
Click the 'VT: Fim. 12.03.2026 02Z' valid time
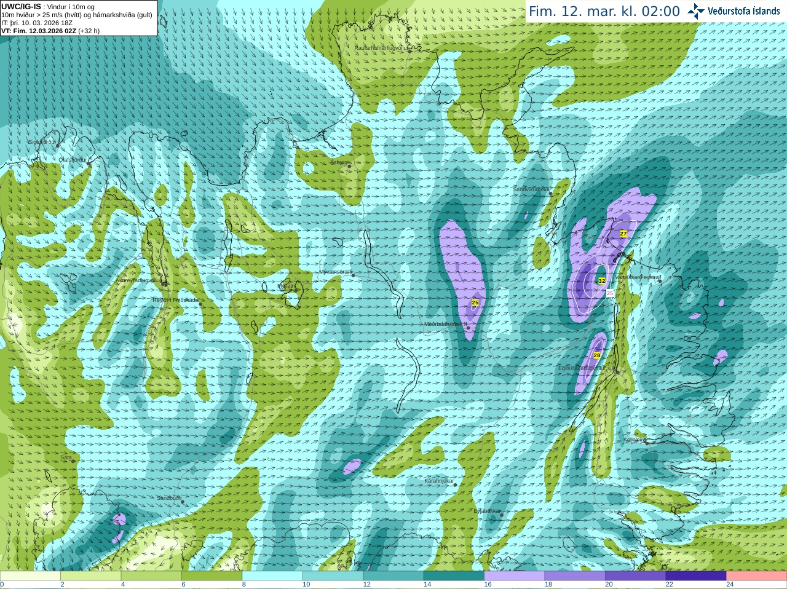coord(39,31)
